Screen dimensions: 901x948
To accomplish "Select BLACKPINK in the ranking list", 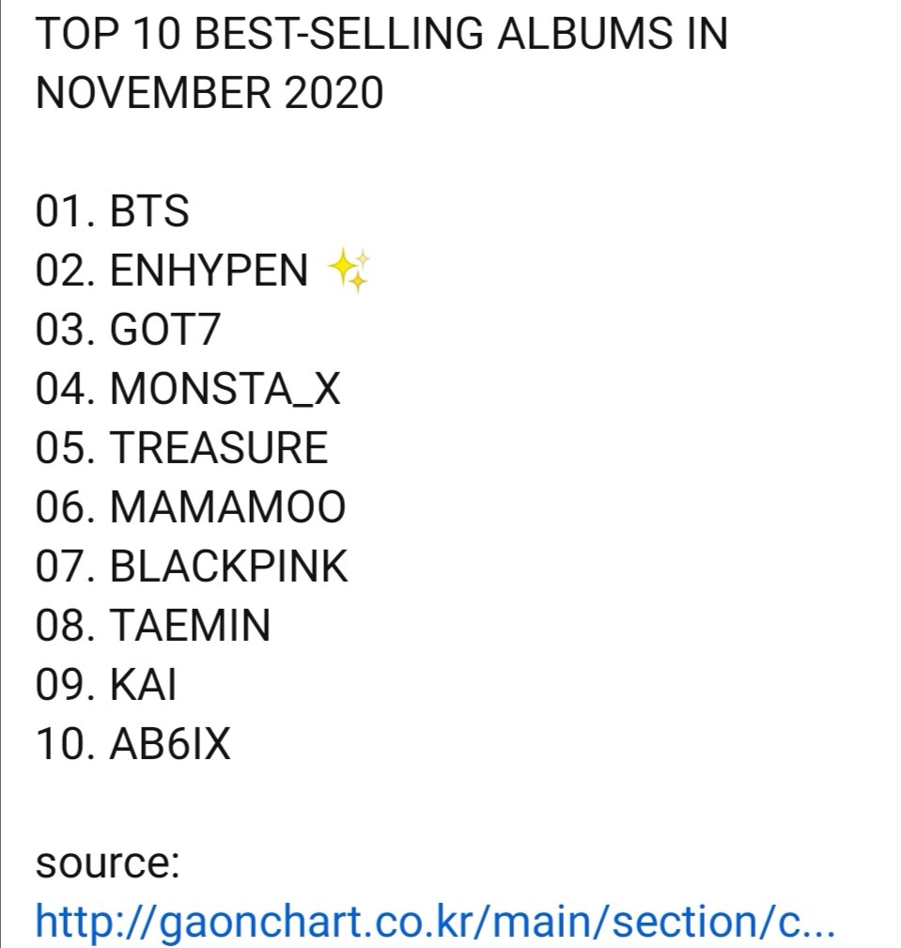I will click(x=229, y=567).
